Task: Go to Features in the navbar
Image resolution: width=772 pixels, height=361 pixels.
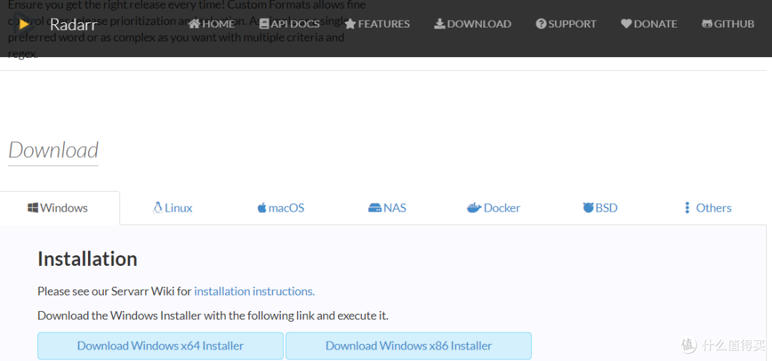Action: point(377,24)
